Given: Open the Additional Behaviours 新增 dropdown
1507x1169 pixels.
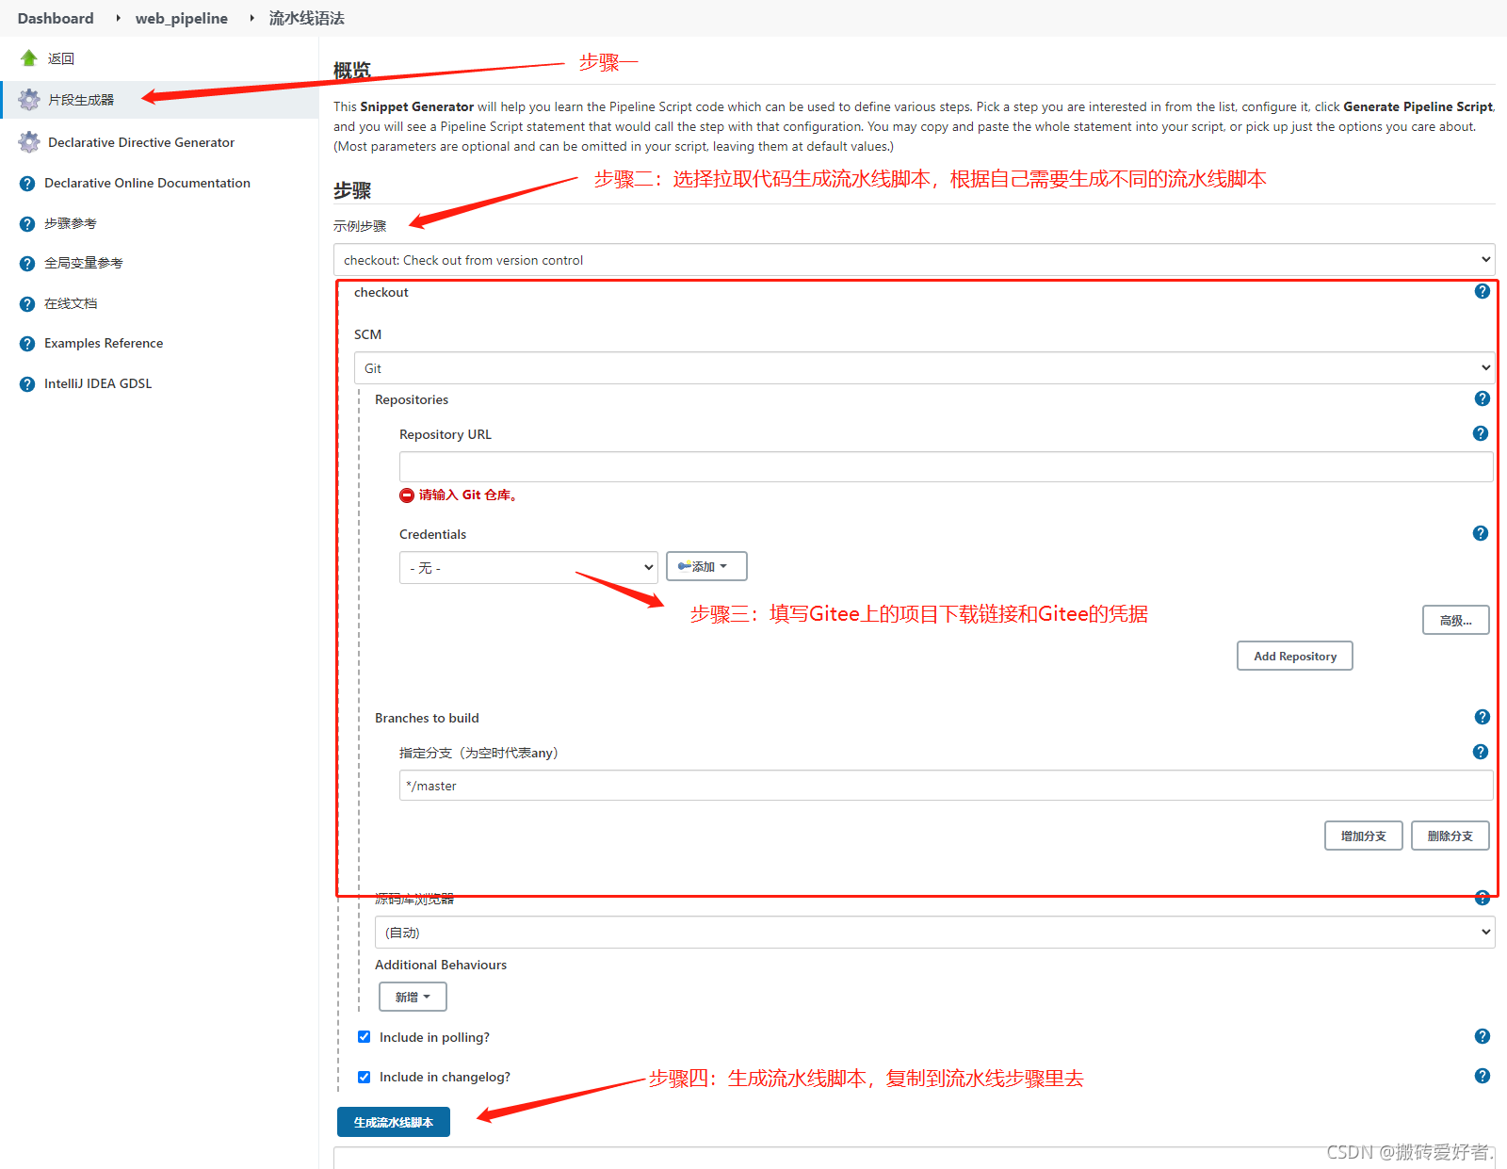Looking at the screenshot, I should click(413, 997).
